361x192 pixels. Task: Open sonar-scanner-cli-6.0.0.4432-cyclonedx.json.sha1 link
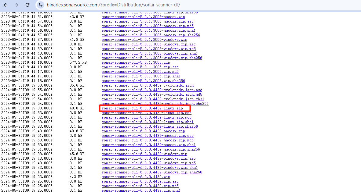pos(153,99)
